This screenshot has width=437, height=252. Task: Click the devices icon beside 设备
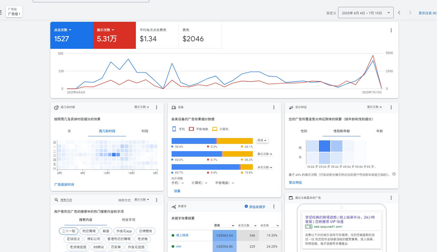coord(174,108)
